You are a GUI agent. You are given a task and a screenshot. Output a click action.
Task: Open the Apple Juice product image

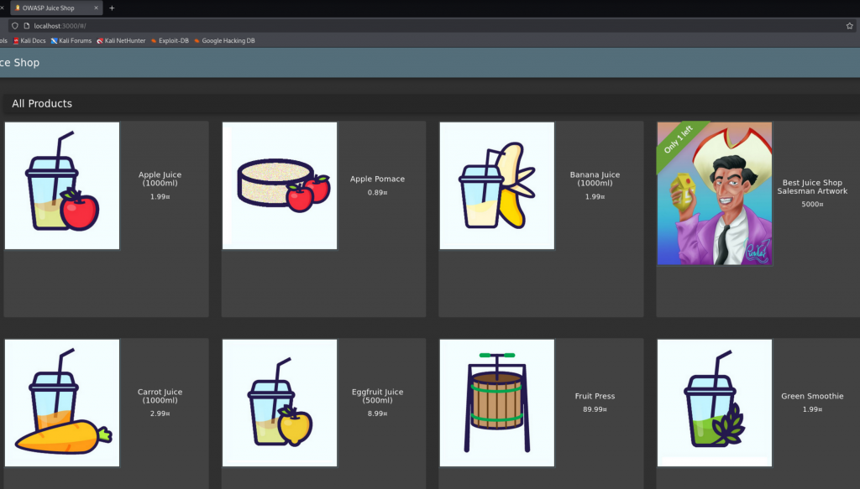tap(62, 185)
